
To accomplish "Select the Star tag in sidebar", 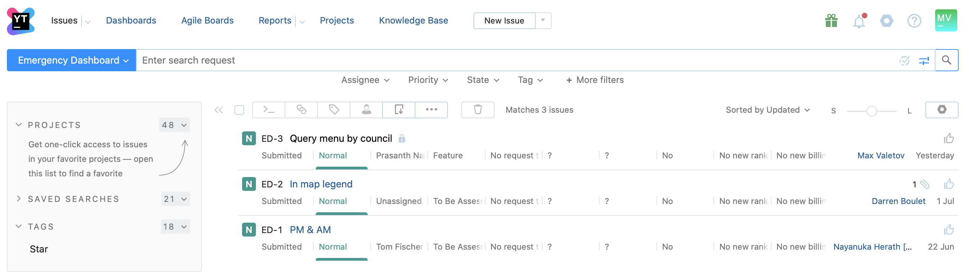I will 39,249.
